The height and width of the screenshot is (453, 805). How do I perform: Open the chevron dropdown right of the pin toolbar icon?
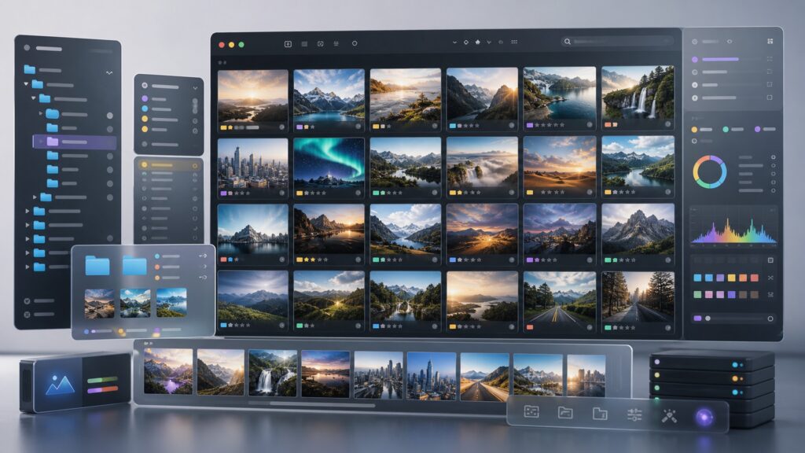(x=489, y=42)
